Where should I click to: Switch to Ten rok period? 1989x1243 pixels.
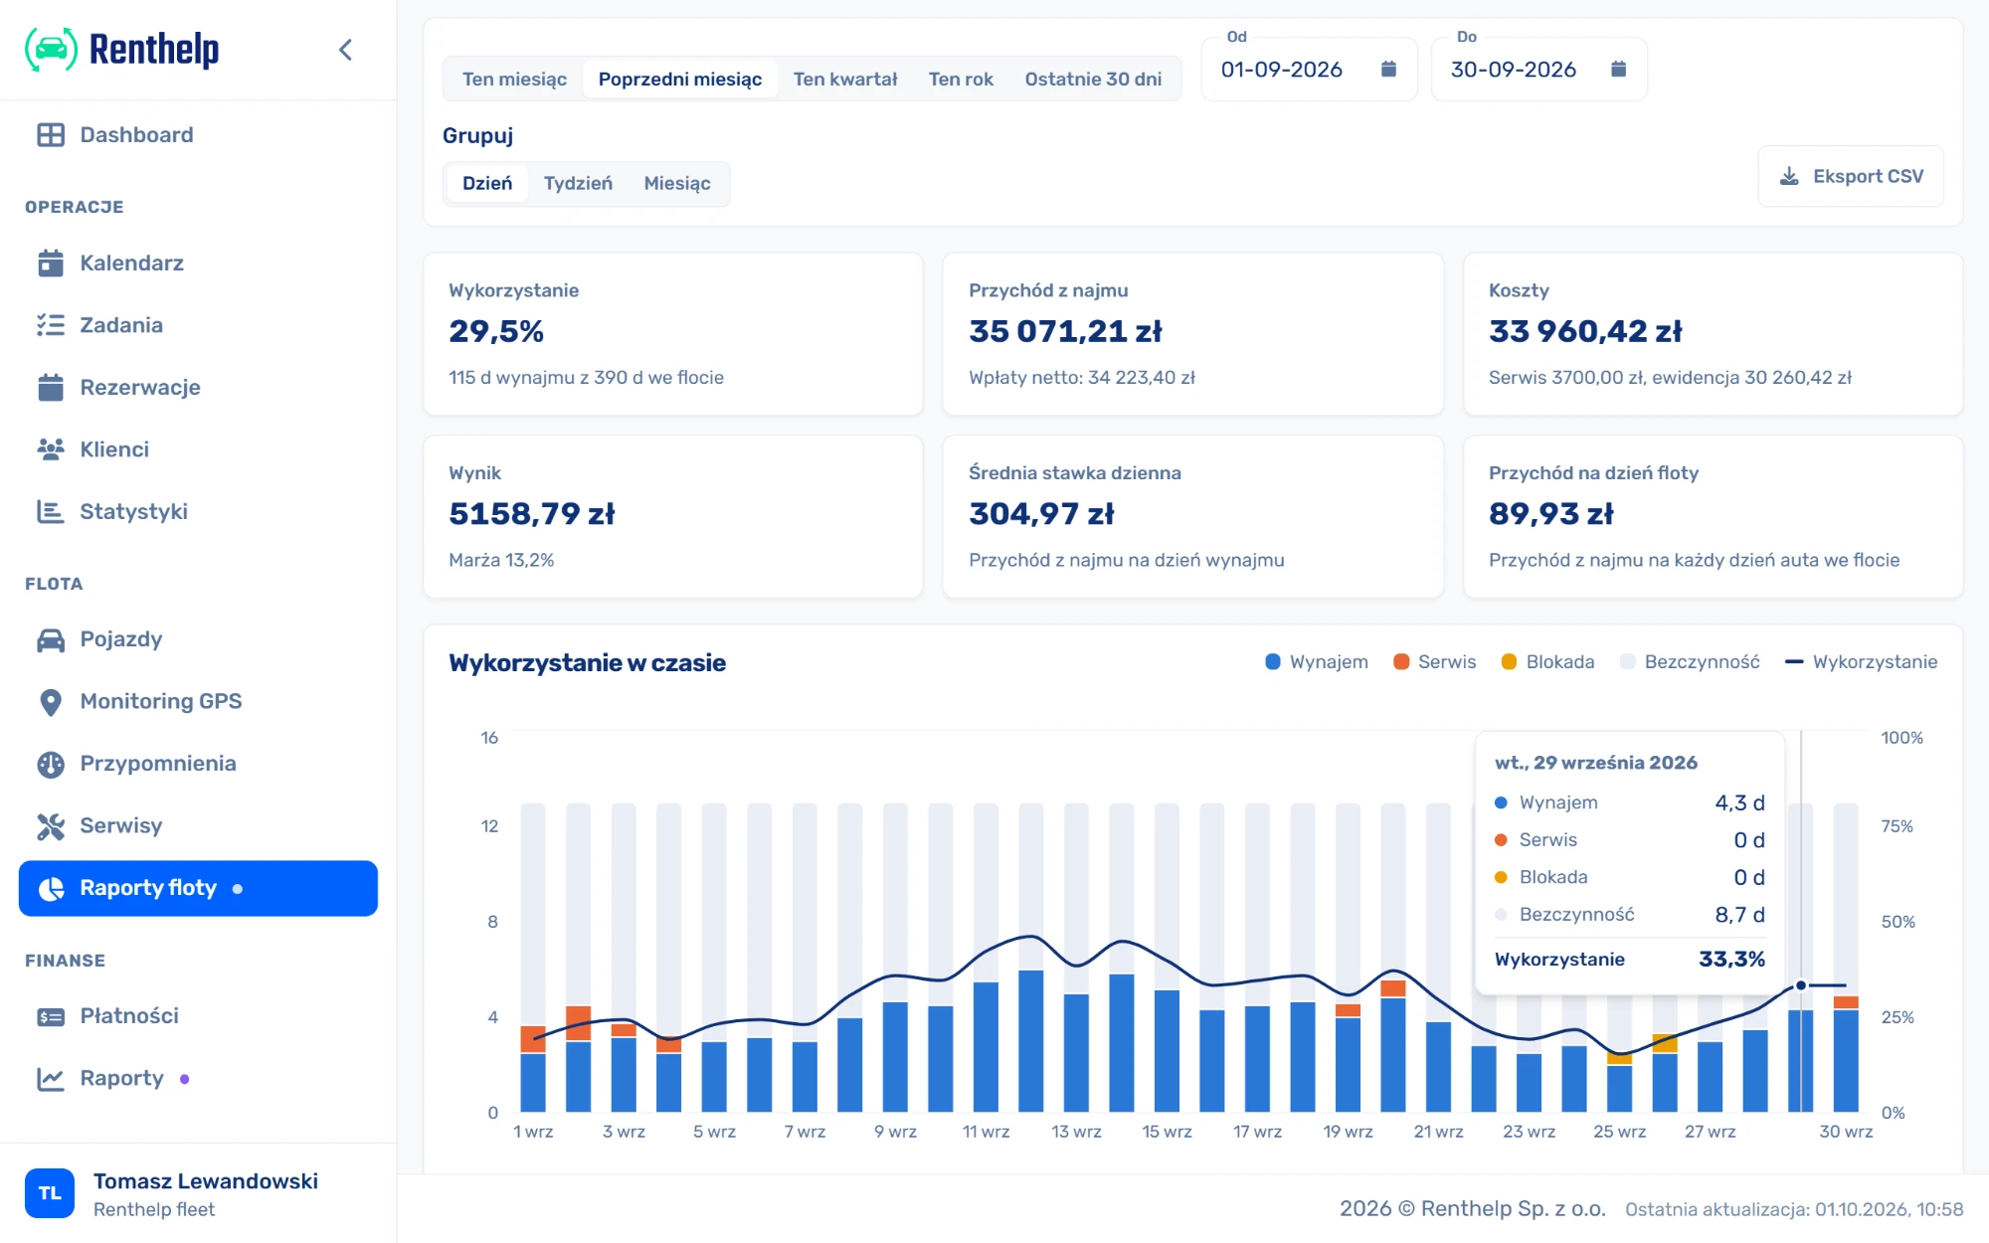pos(961,79)
